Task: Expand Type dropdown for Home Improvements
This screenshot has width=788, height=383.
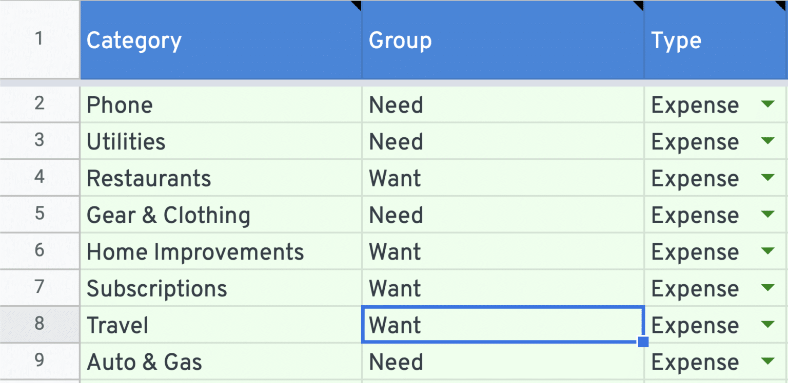Action: point(767,251)
